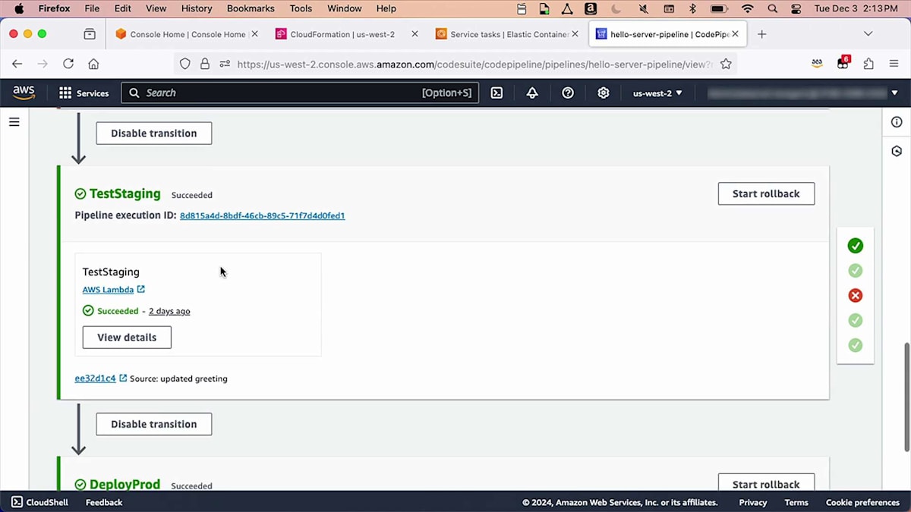Open the Terms link in footer
911x512 pixels.
pos(796,502)
